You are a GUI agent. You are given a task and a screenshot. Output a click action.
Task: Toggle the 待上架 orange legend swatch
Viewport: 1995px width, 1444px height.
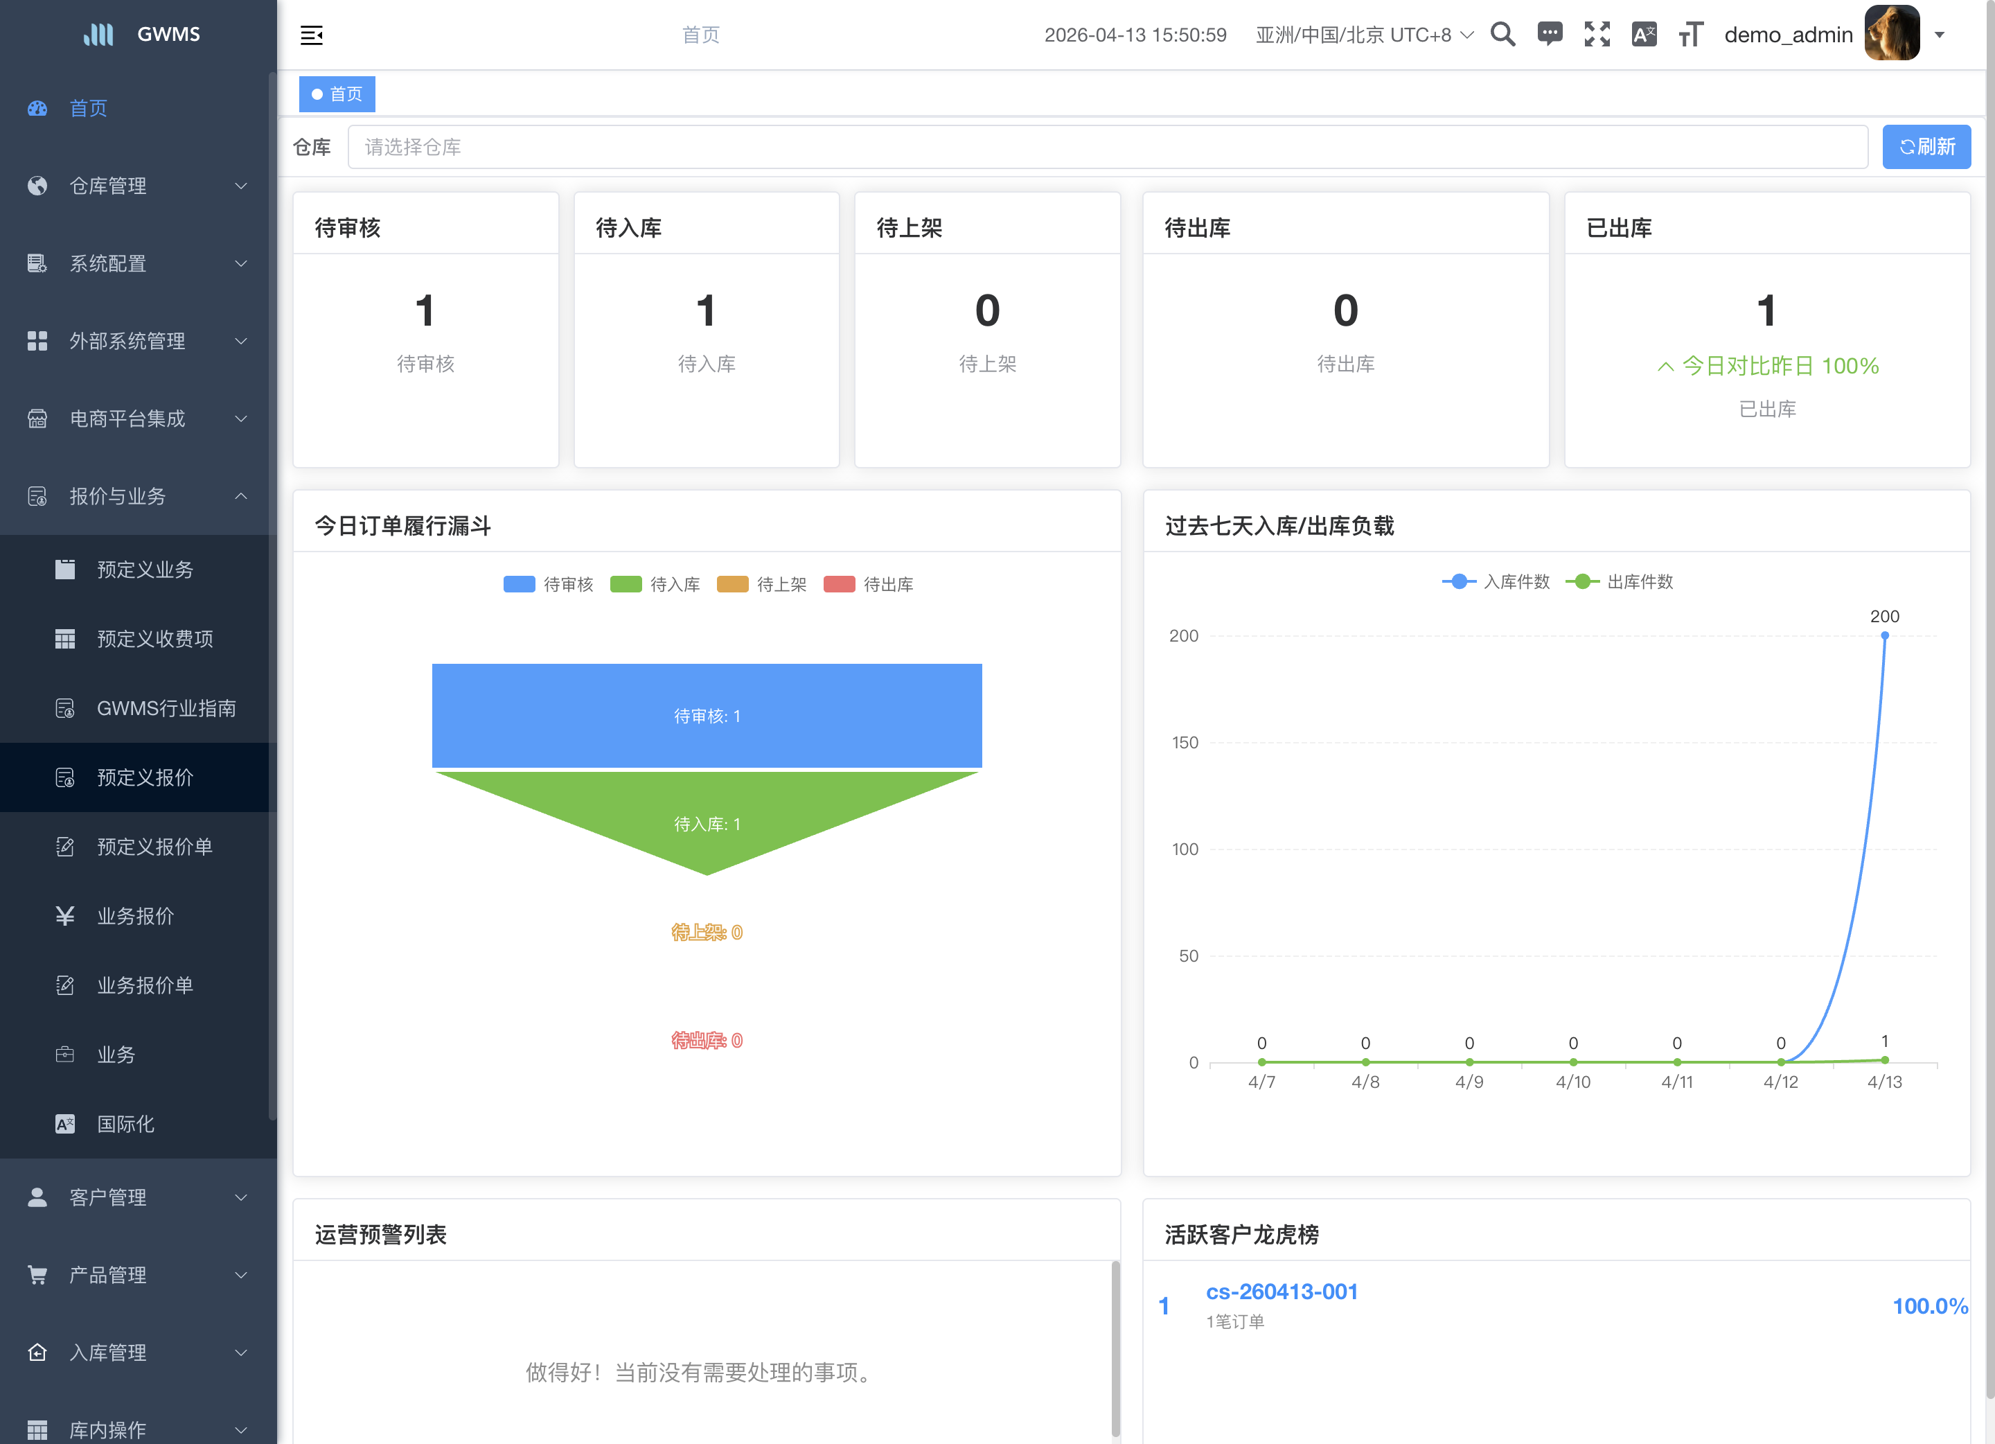[733, 584]
